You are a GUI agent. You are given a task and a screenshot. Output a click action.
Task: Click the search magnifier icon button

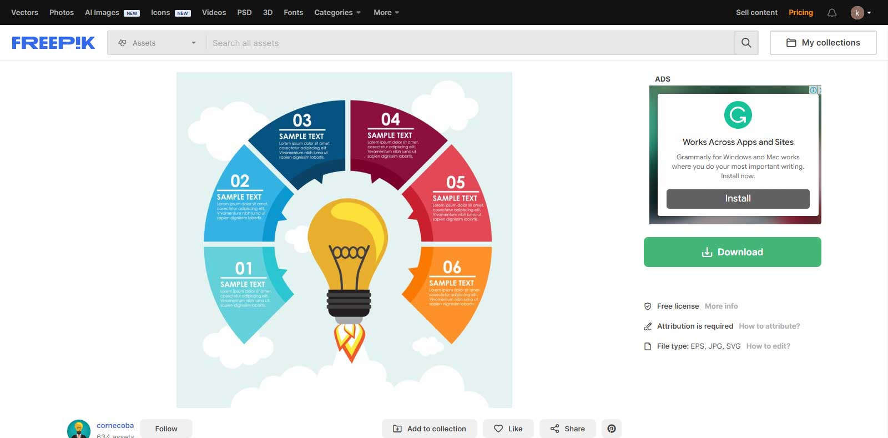click(746, 43)
